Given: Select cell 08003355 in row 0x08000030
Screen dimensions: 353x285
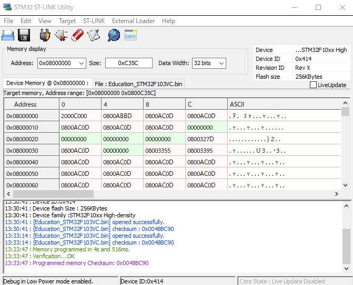Looking at the screenshot, I should click(x=164, y=151).
